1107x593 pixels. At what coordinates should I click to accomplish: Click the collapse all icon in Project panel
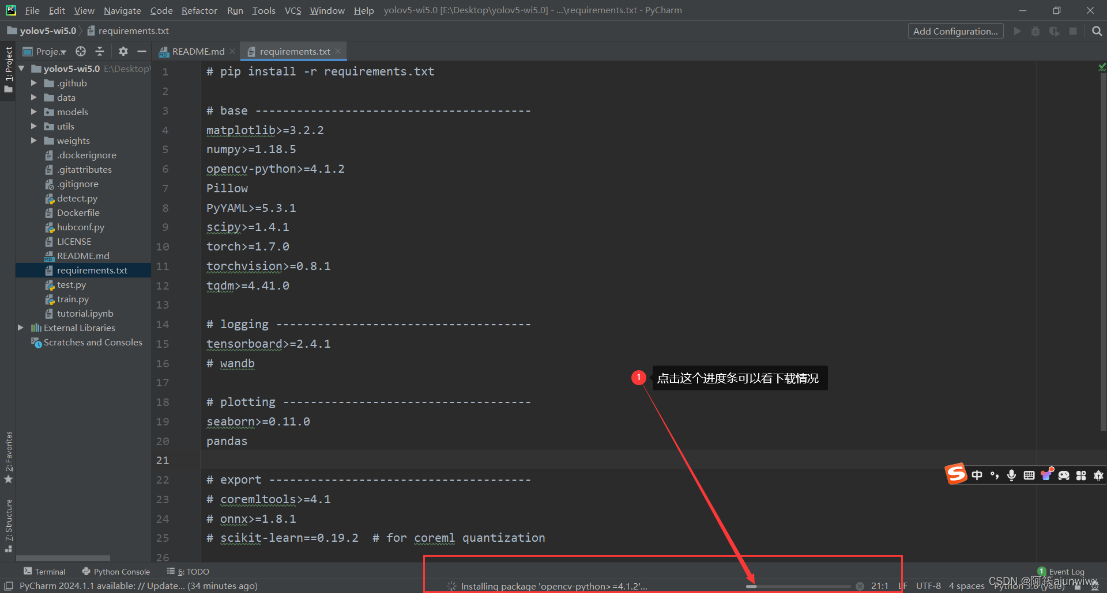click(100, 51)
